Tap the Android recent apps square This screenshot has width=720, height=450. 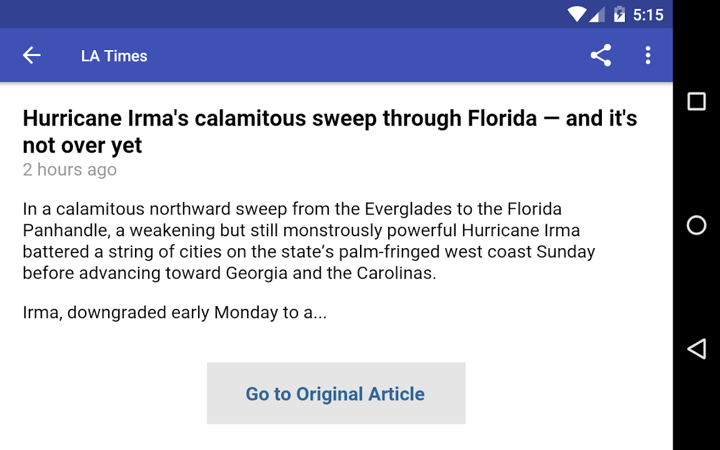click(x=696, y=101)
